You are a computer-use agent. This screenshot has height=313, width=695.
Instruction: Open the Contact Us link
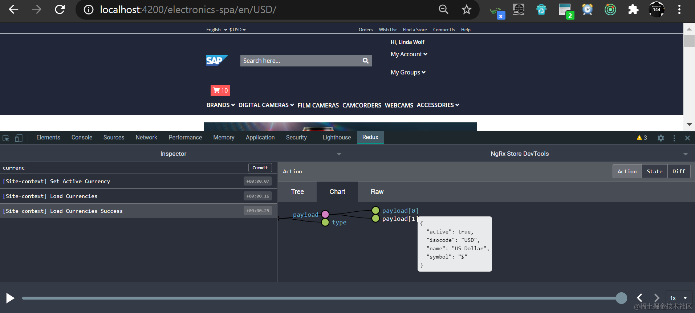click(444, 30)
